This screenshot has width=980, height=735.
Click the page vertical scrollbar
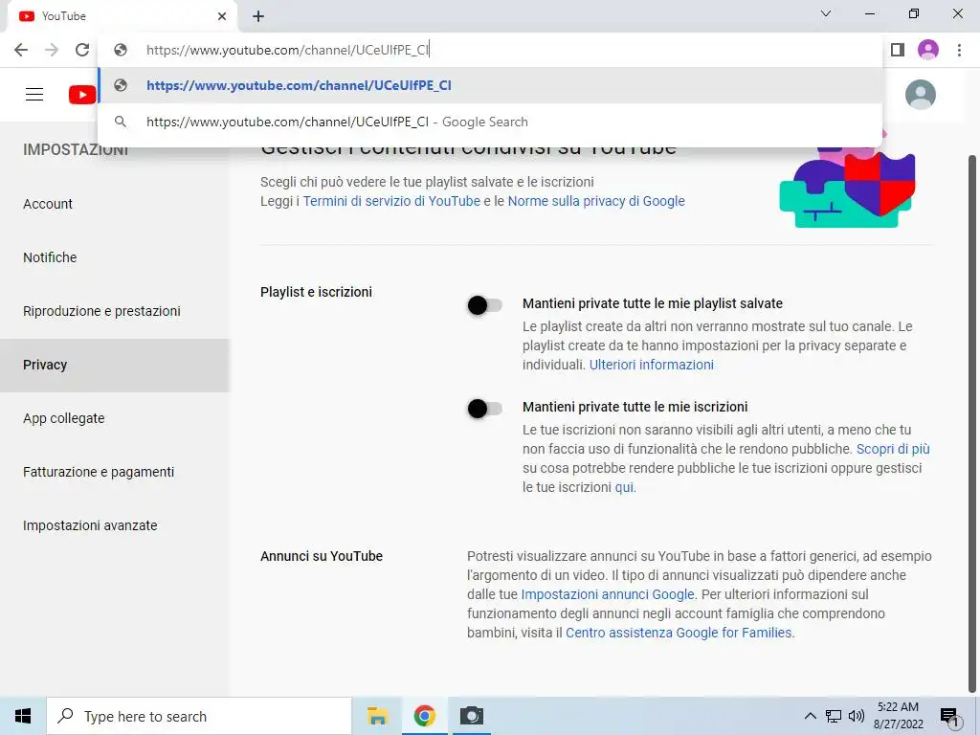click(972, 425)
